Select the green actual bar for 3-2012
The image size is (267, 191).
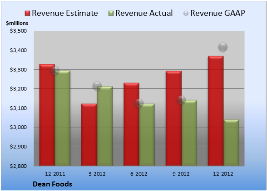coord(105,126)
